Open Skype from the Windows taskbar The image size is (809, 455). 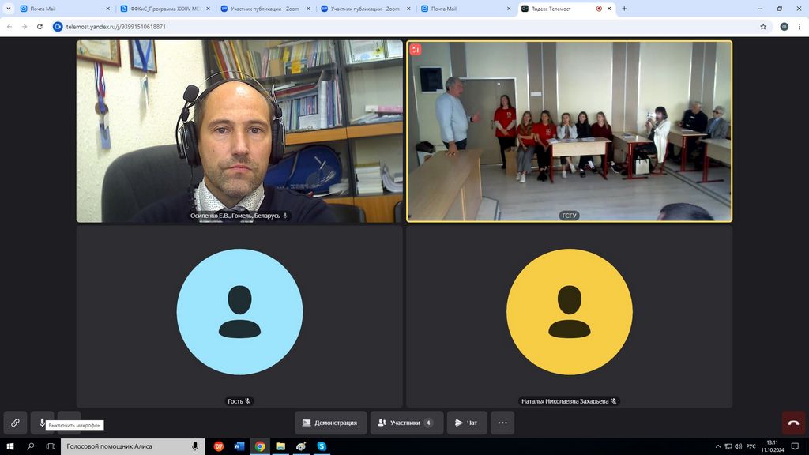pyautogui.click(x=322, y=446)
